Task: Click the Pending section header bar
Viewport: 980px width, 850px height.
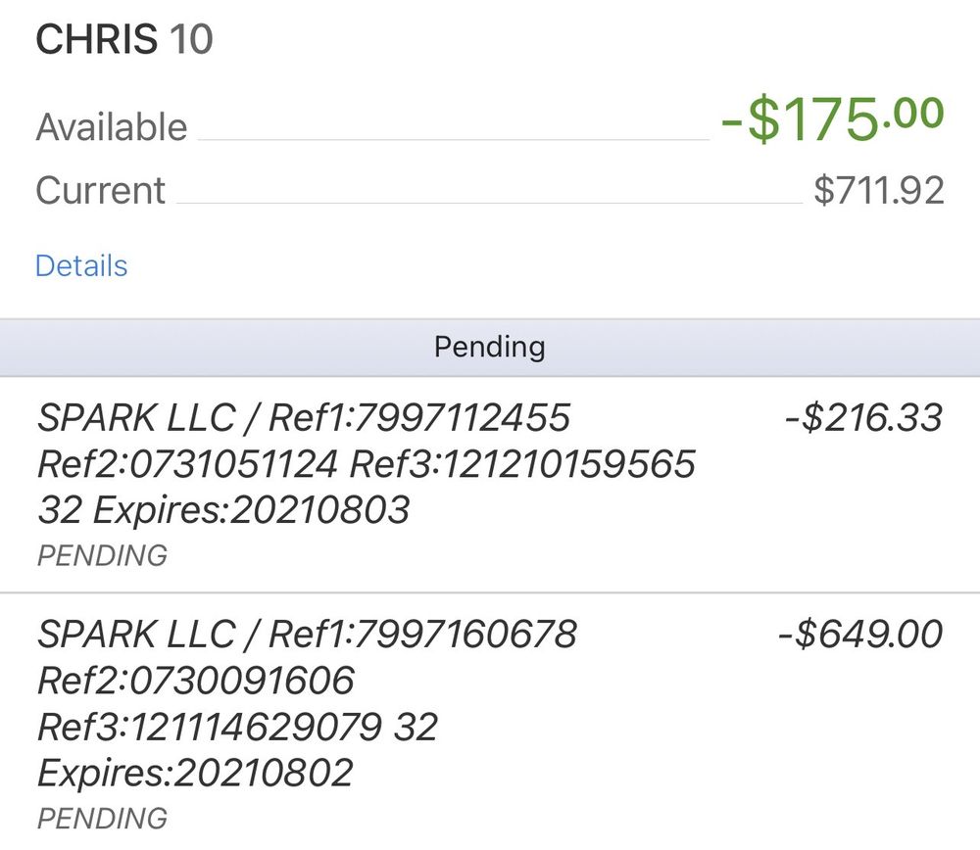Action: (x=490, y=347)
